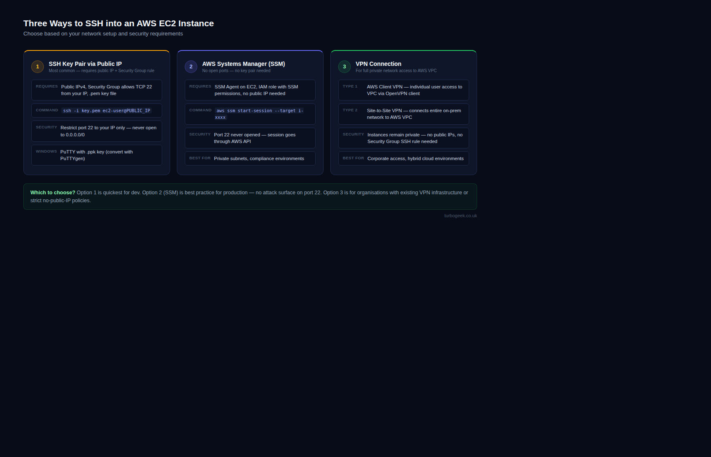711x457 pixels.
Task: Click the green number 3 circle badge
Action: (x=344, y=67)
